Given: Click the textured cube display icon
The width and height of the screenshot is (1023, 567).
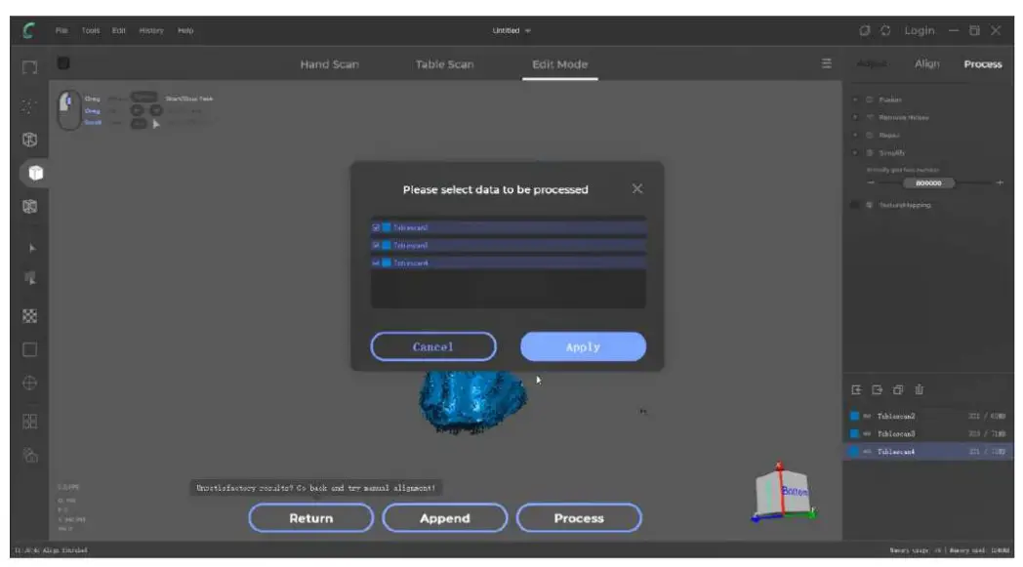Looking at the screenshot, I should [x=29, y=207].
